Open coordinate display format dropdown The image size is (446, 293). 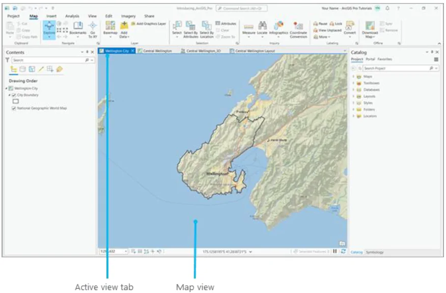click(x=250, y=252)
